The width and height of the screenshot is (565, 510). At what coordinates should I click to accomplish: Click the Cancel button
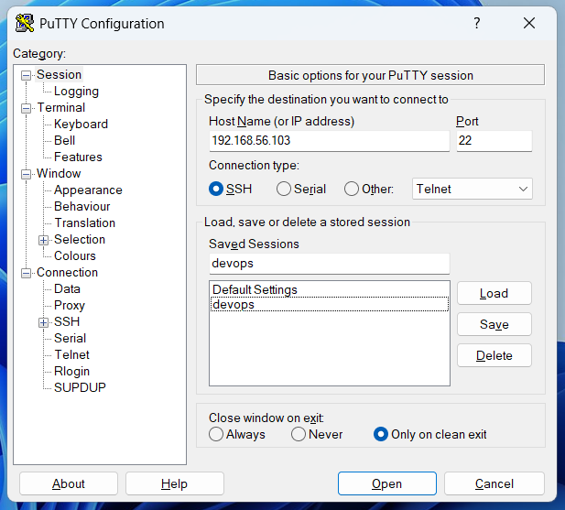pyautogui.click(x=494, y=483)
